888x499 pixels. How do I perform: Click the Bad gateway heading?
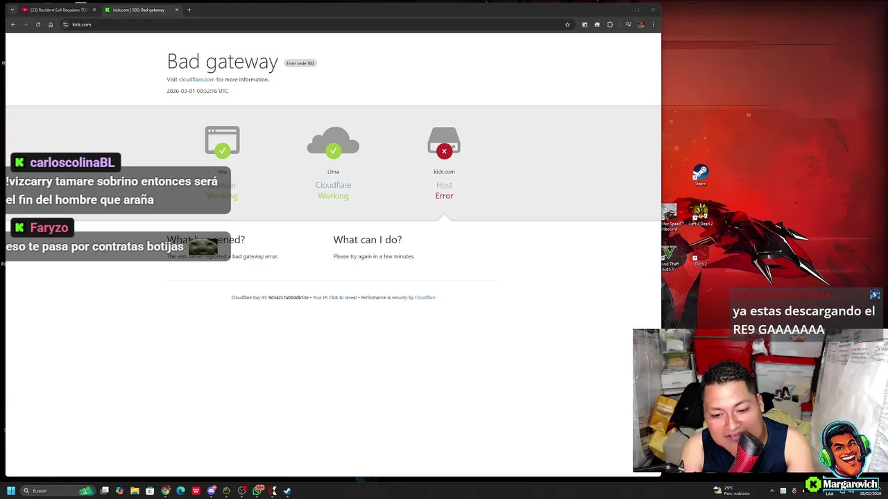[222, 61]
